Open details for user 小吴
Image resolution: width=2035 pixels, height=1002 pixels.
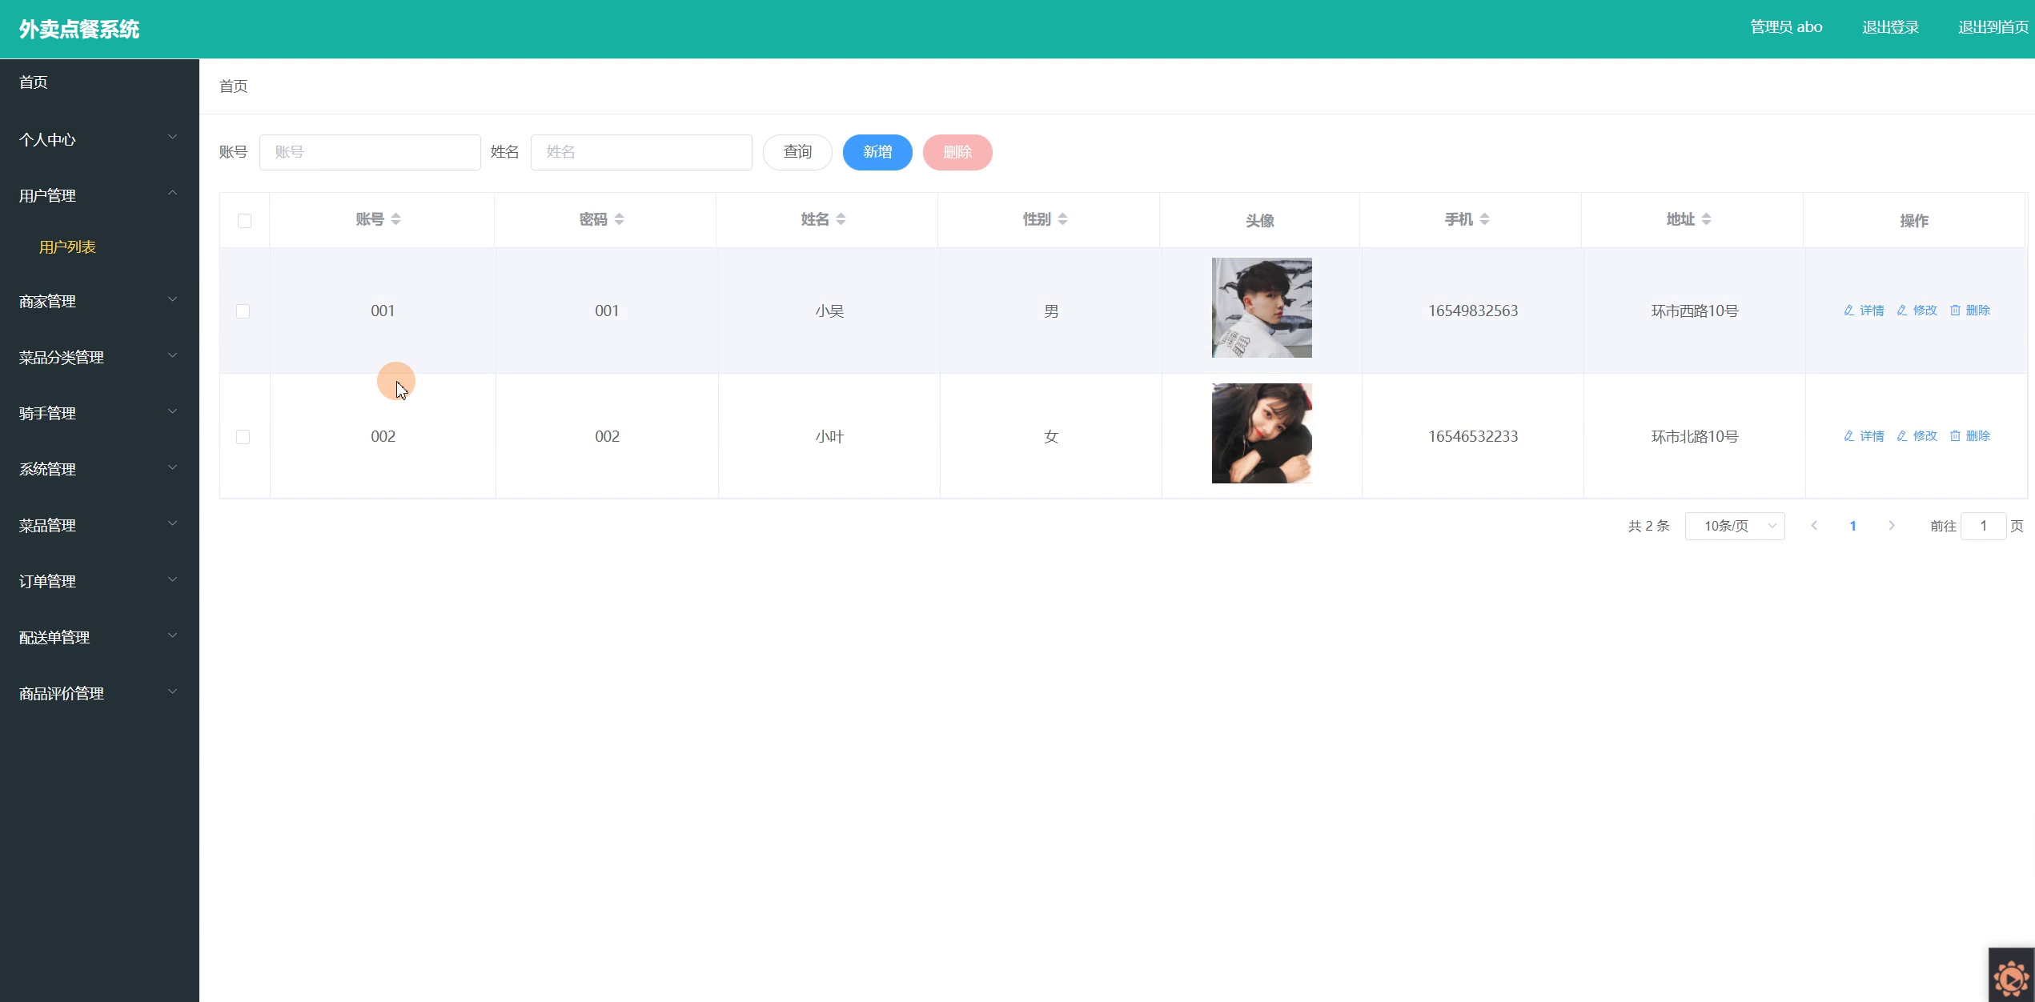pyautogui.click(x=1864, y=311)
